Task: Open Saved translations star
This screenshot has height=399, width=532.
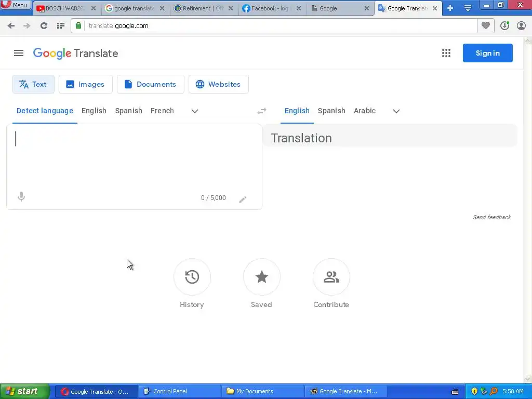Action: point(262,277)
